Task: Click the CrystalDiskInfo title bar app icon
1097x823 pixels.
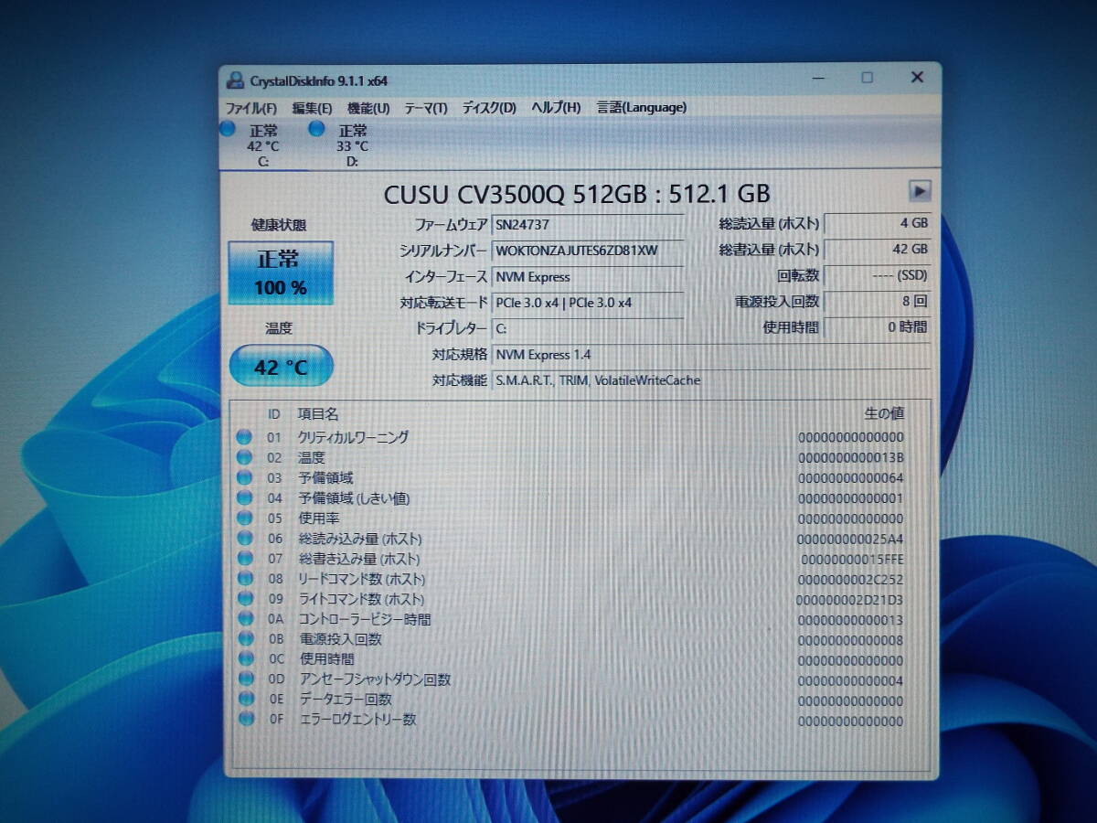Action: click(236, 80)
